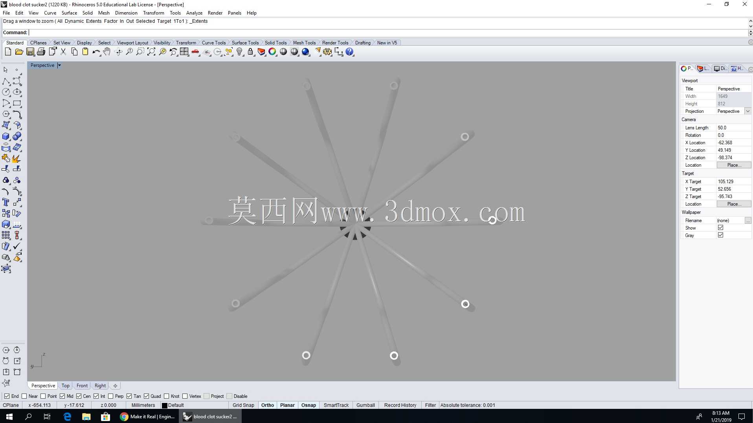Click the black Default layer color swatch

pyautogui.click(x=165, y=405)
